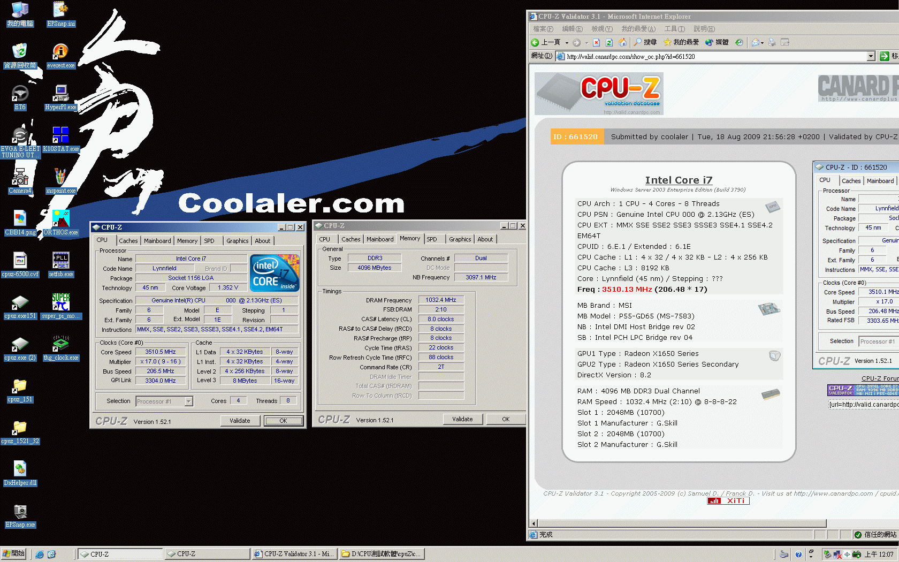
Task: Click the CPU-Z Forum link
Action: tap(880, 378)
